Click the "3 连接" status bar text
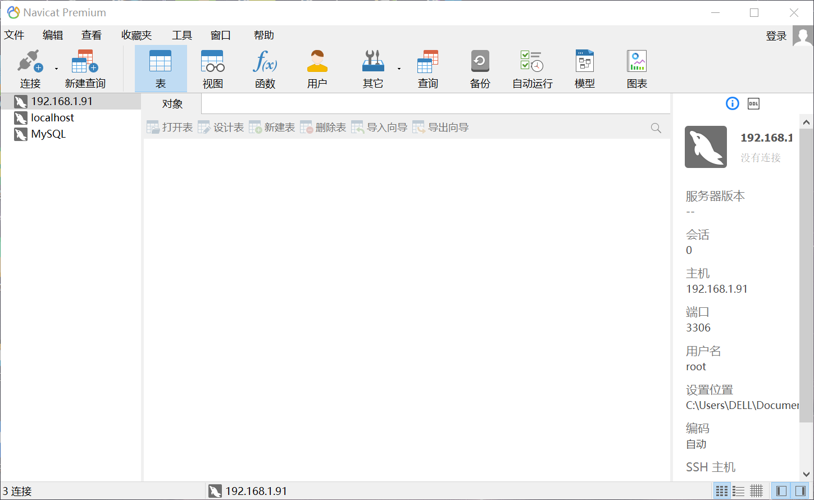 pyautogui.click(x=17, y=492)
